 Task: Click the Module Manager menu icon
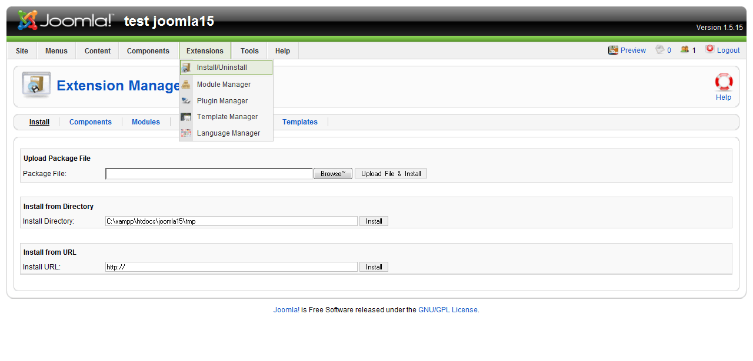pos(186,85)
